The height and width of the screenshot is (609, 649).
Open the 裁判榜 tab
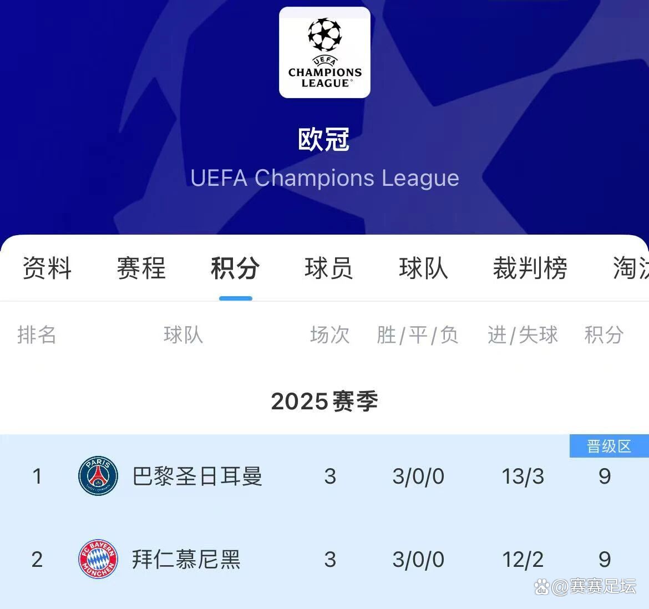tap(530, 268)
